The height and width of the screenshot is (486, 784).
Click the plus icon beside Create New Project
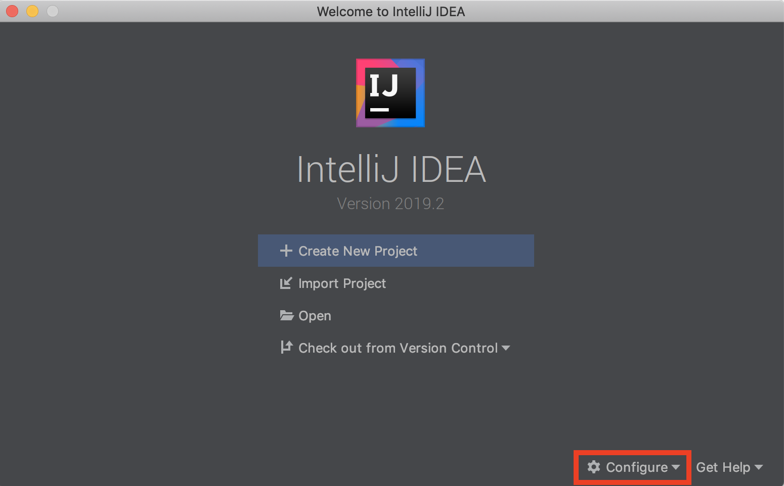(x=286, y=251)
